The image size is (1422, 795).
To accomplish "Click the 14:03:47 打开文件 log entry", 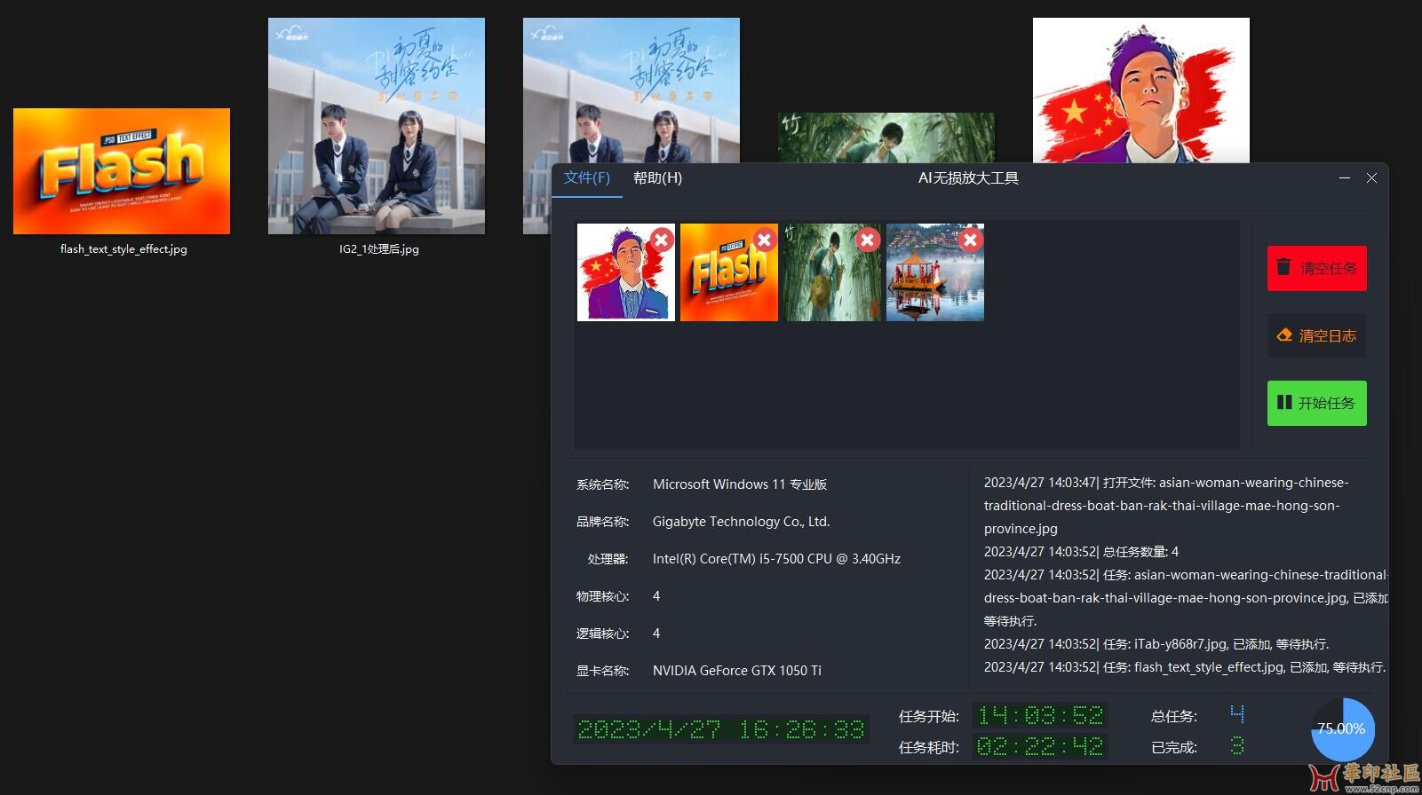I will (1166, 506).
